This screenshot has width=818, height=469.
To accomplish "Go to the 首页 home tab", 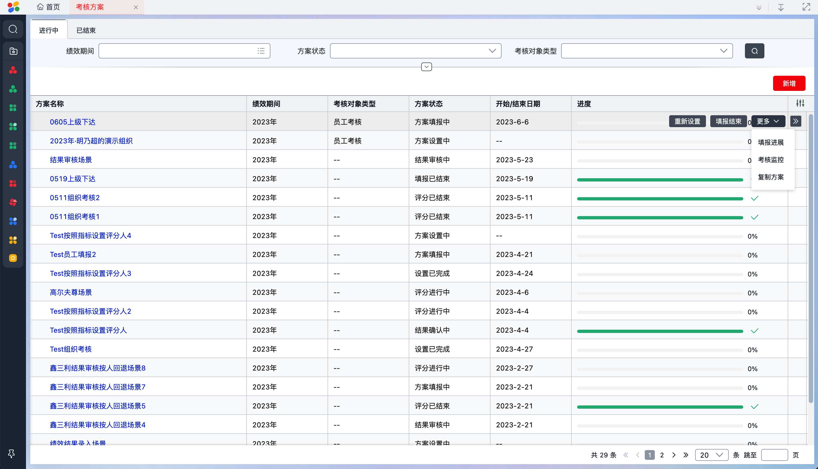I will [x=49, y=7].
